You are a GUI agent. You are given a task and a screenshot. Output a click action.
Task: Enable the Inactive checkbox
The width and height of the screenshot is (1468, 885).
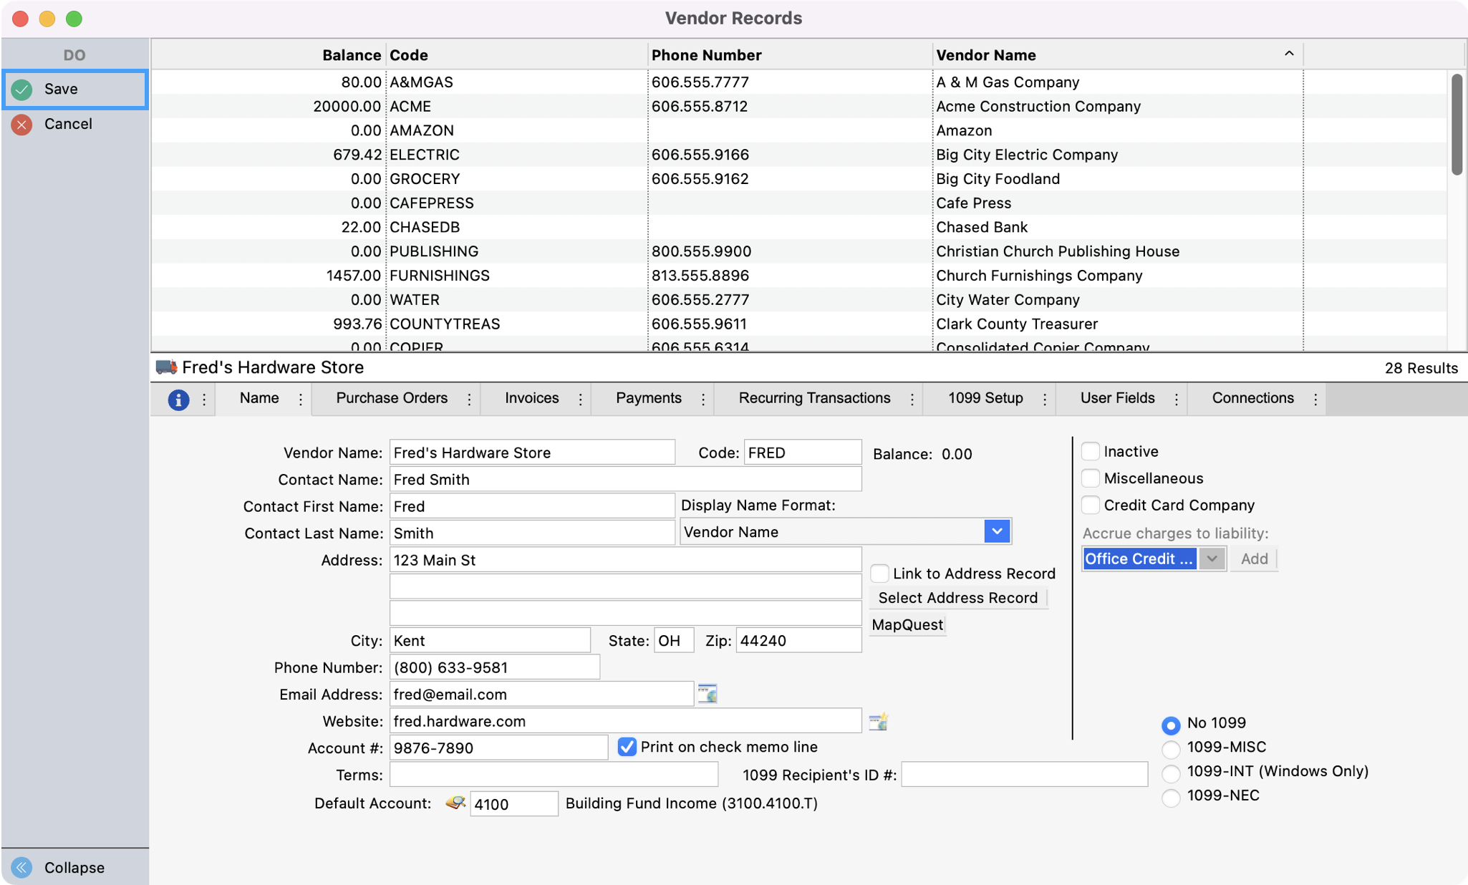tap(1091, 452)
